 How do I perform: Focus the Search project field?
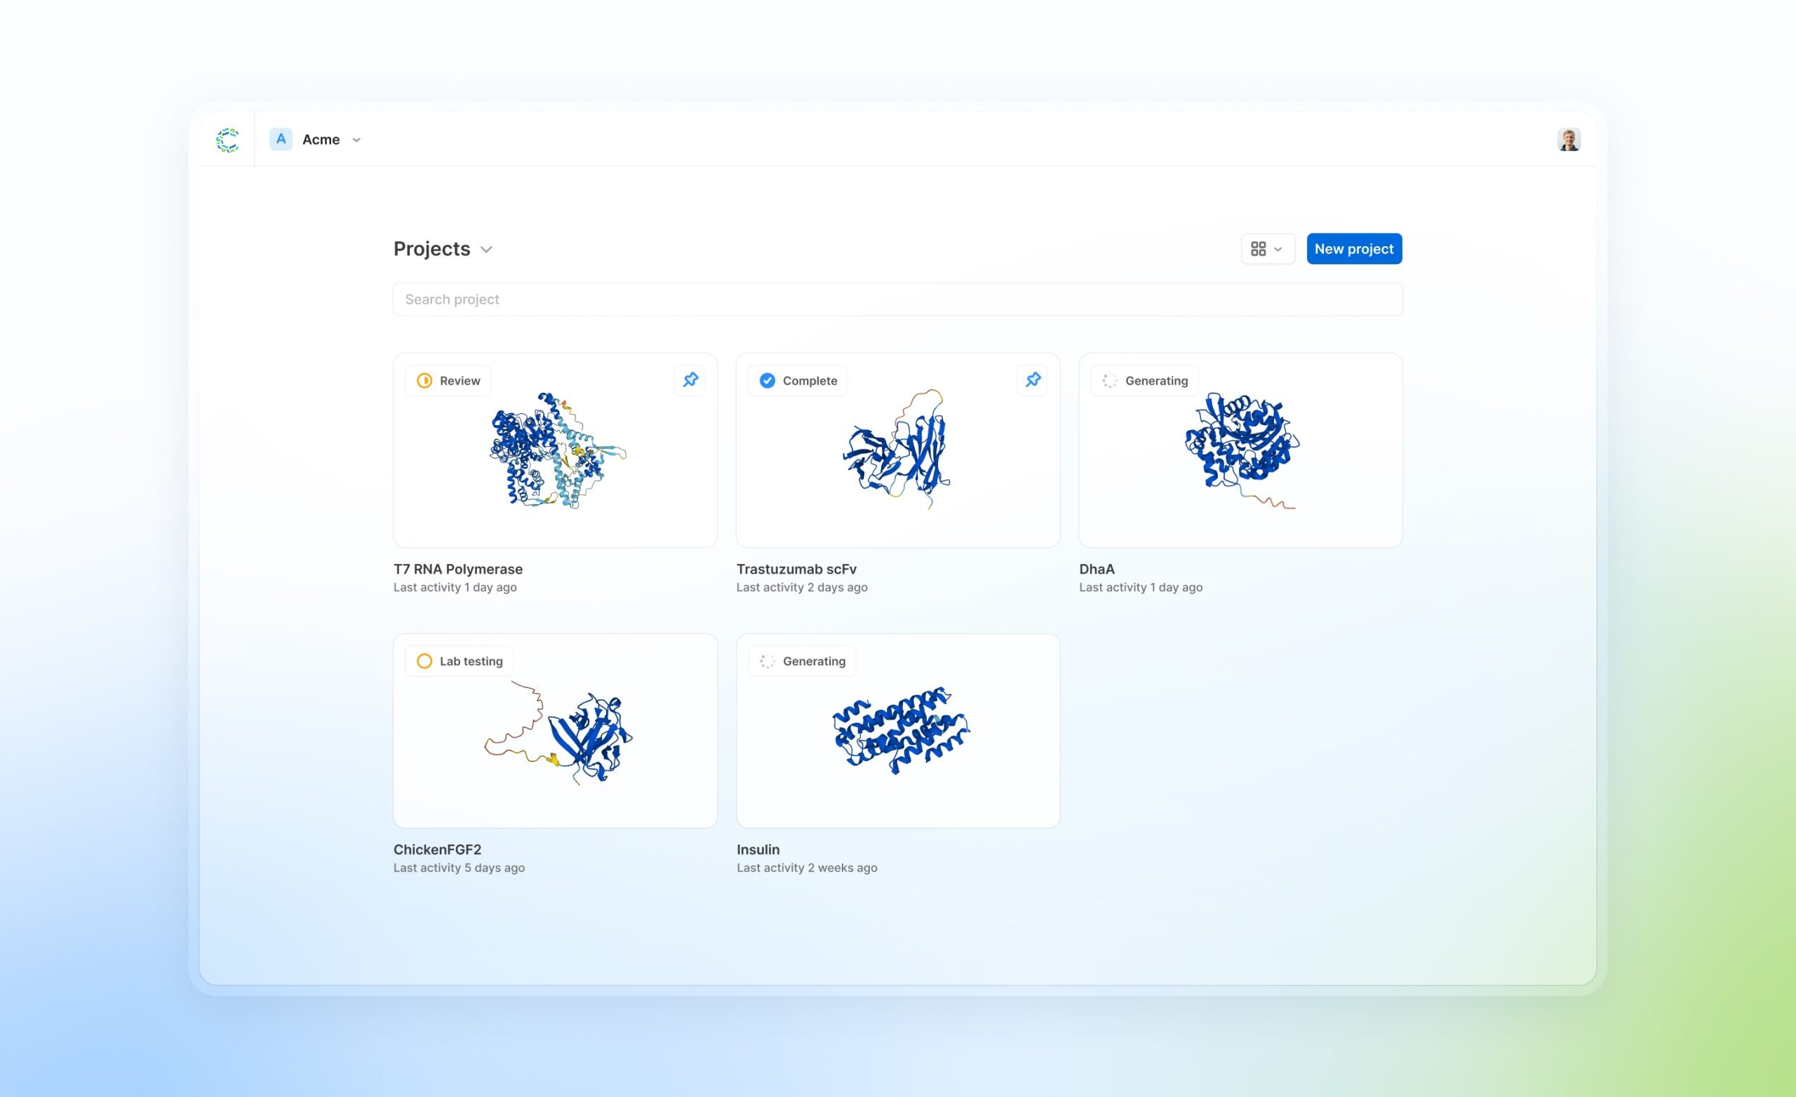897,300
